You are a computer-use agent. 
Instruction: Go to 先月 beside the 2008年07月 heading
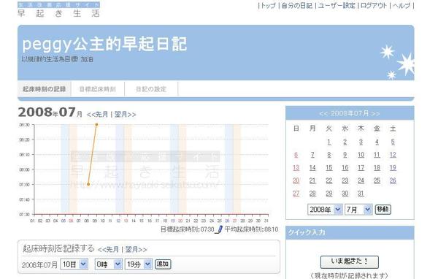98,115
